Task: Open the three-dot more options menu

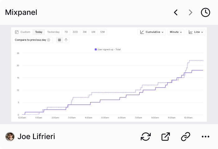Action: (206, 137)
